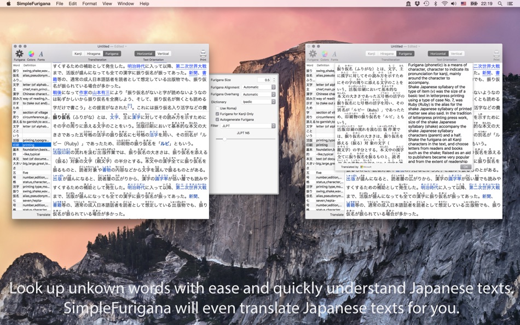Open Furigana Overhang dropdown
This screenshot has width=520, height=325.
pyautogui.click(x=259, y=94)
